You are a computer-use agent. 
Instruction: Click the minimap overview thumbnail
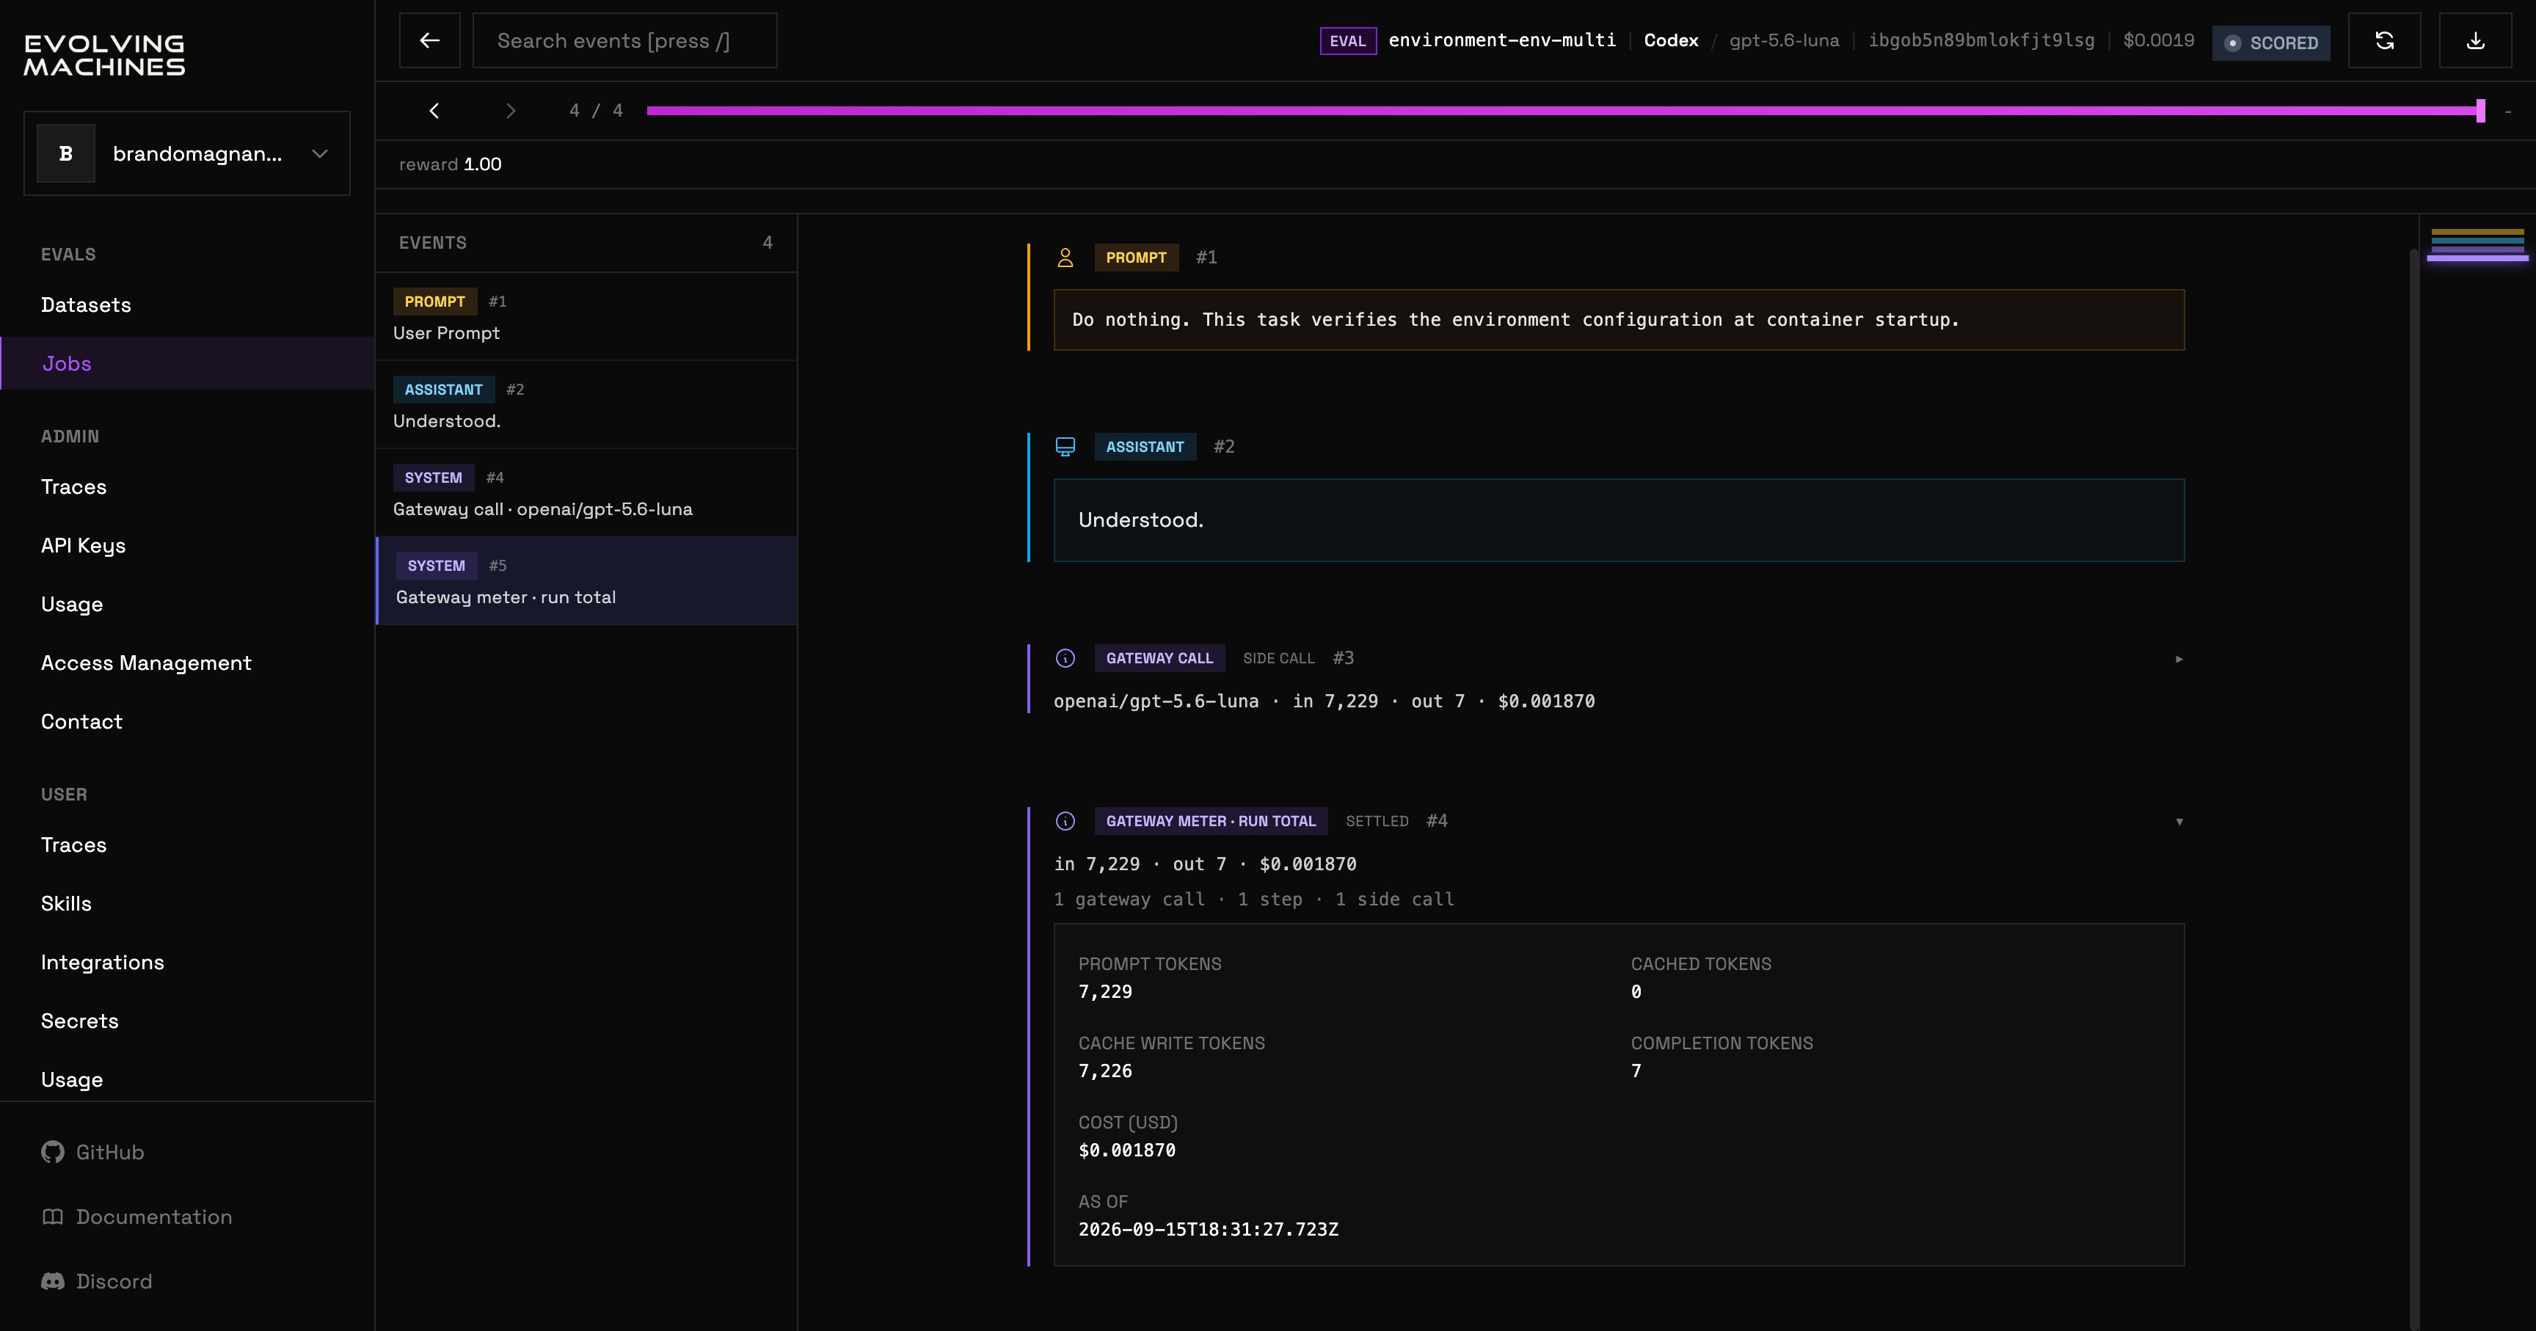tap(2477, 244)
